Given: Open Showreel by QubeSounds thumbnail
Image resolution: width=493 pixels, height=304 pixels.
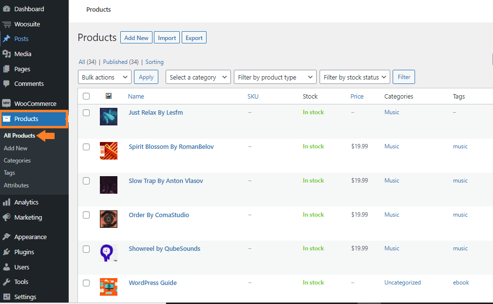Looking at the screenshot, I should (x=109, y=253).
